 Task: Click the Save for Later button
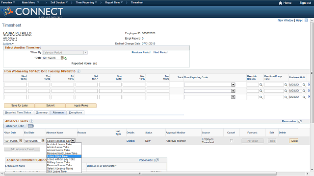click(x=20, y=106)
